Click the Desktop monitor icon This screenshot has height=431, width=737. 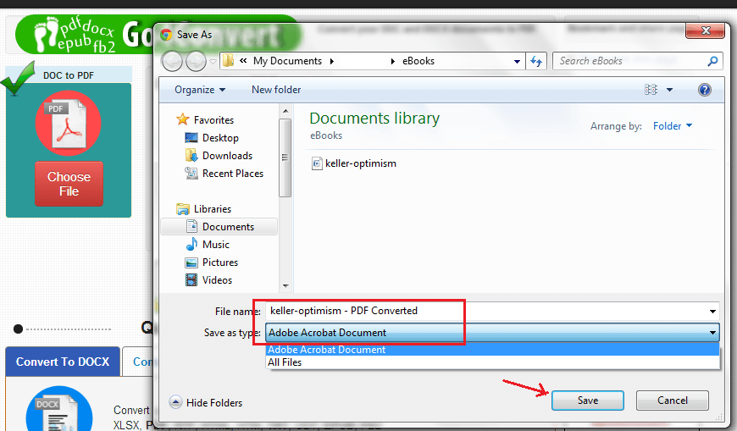[x=191, y=138]
